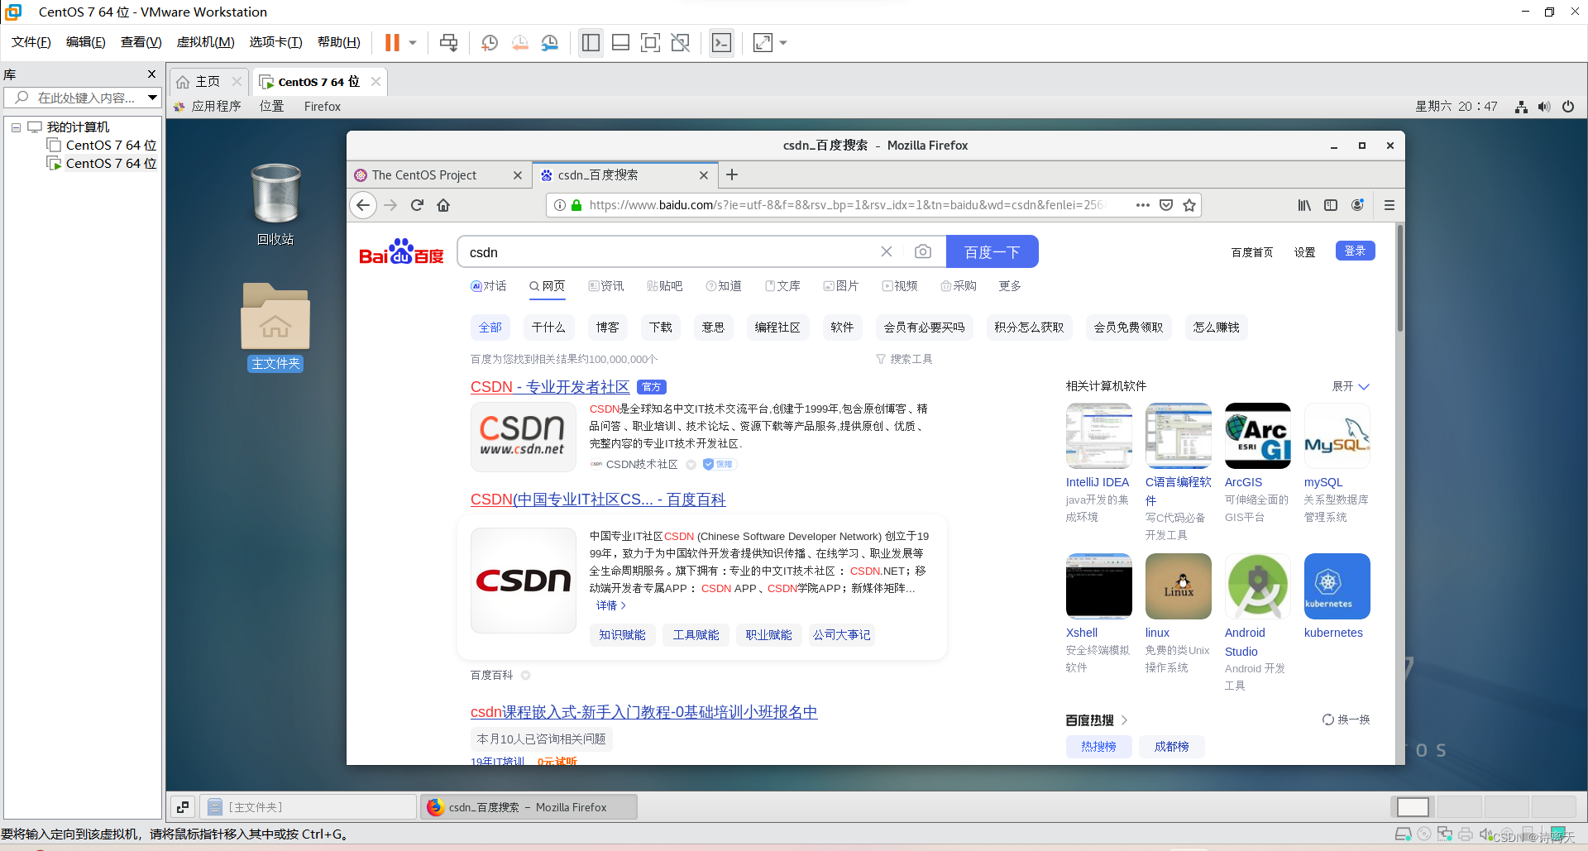Enter full screen mode icon
This screenshot has width=1588, height=851.
pyautogui.click(x=650, y=42)
